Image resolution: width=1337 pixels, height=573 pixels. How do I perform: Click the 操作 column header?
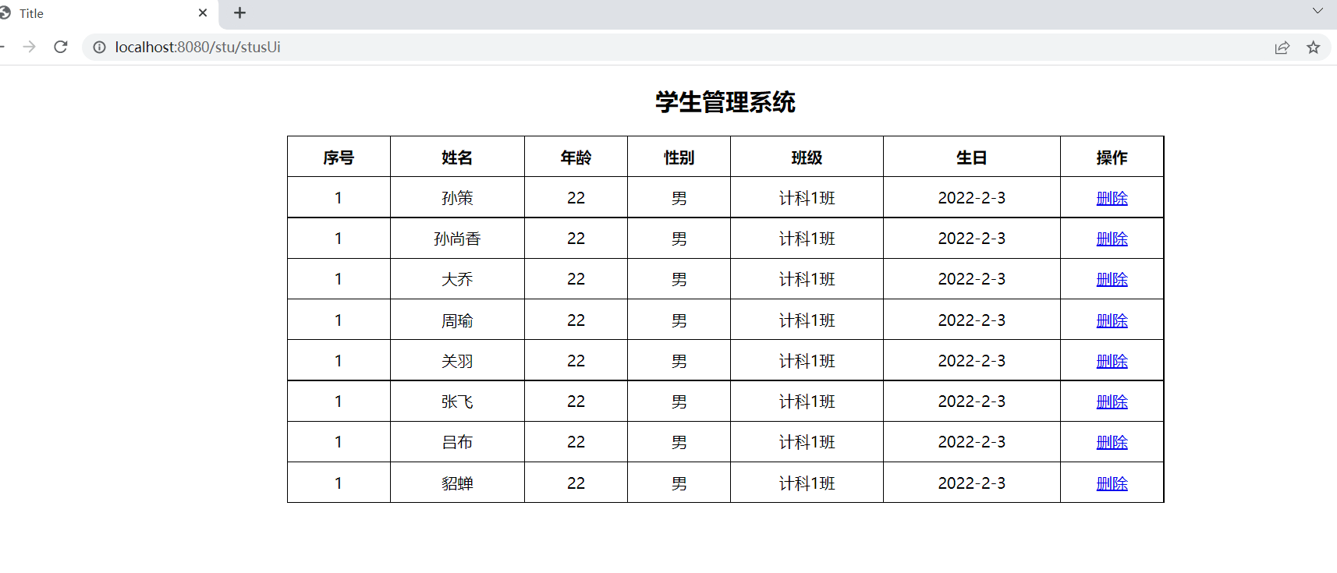point(1112,157)
